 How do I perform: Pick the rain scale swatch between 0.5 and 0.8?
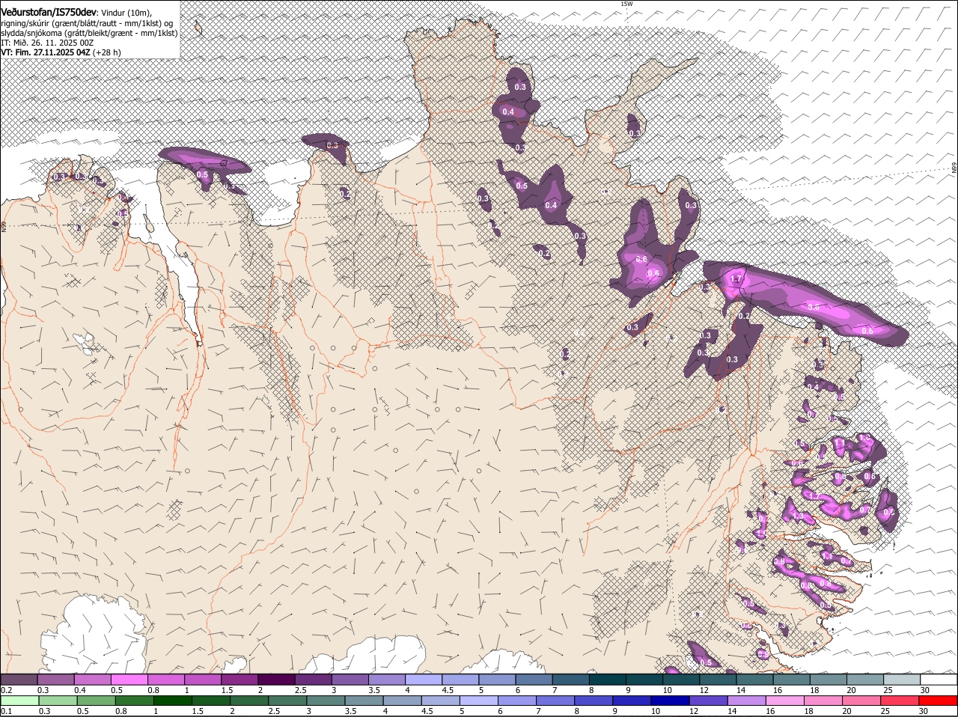pyautogui.click(x=97, y=701)
